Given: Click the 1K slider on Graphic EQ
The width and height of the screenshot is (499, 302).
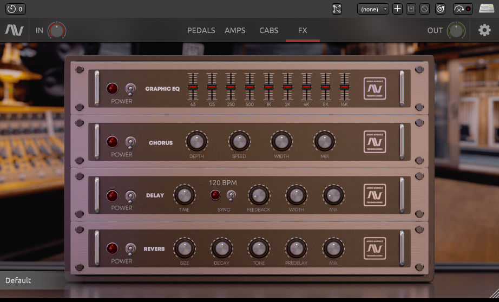Looking at the screenshot, I should pyautogui.click(x=268, y=87).
